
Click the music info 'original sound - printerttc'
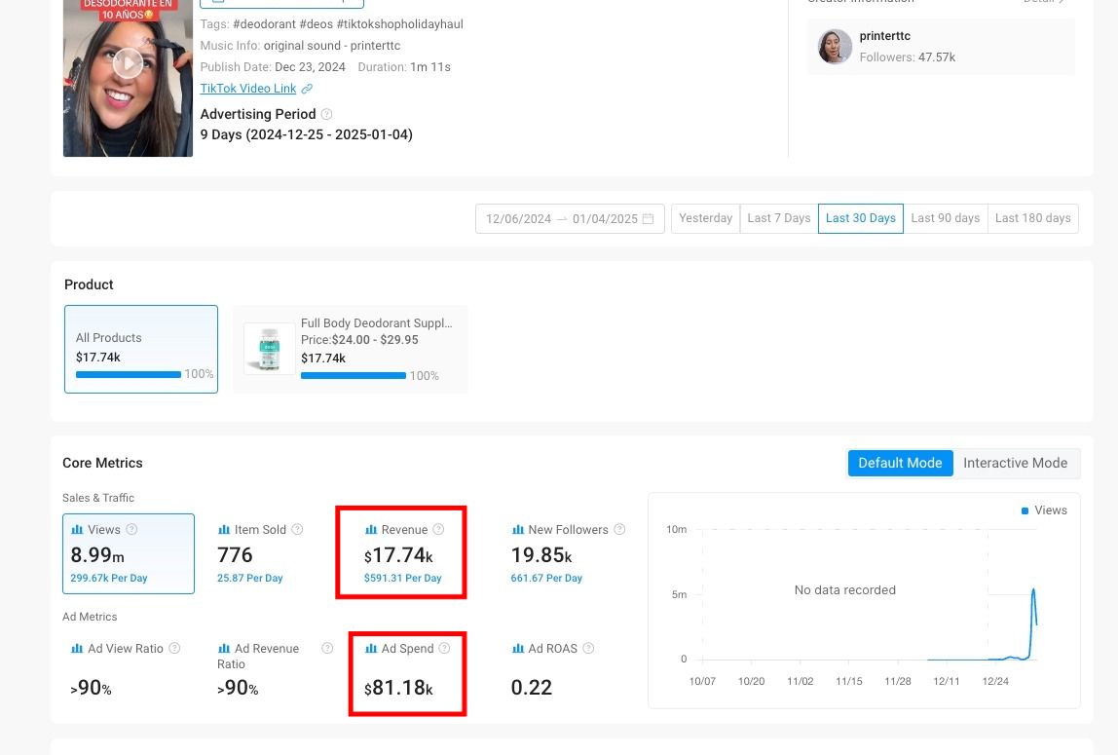[332, 46]
